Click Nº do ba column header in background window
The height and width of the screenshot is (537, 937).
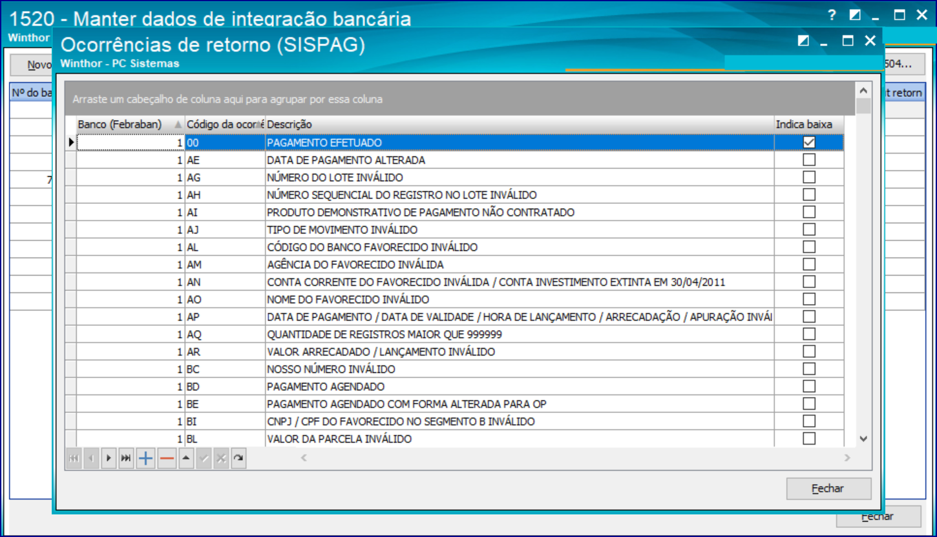(x=31, y=93)
